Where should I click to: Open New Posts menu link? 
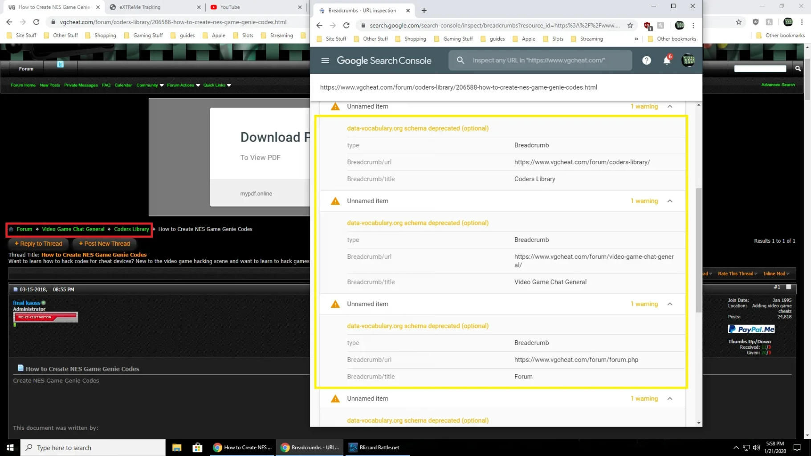pos(50,85)
